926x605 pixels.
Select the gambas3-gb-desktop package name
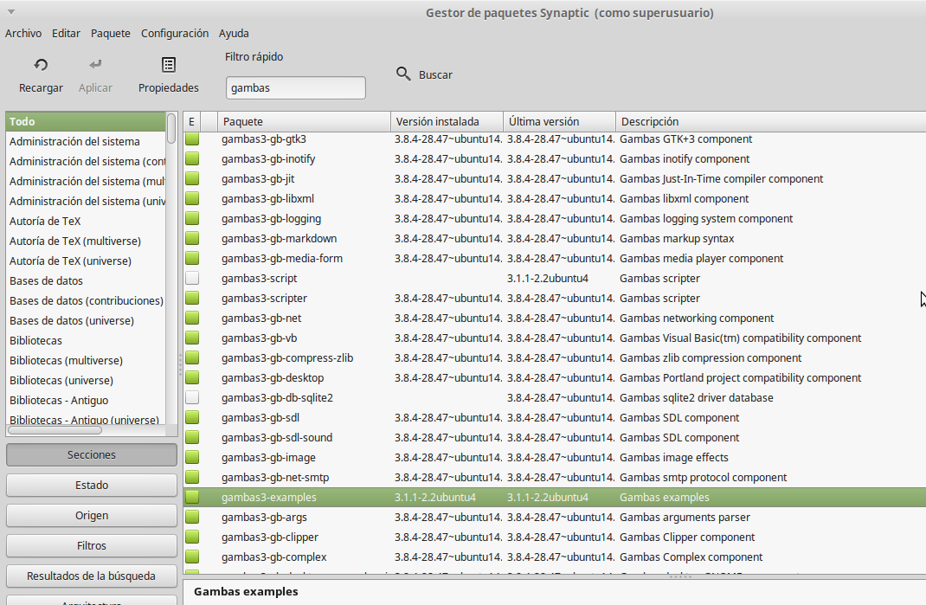(273, 377)
